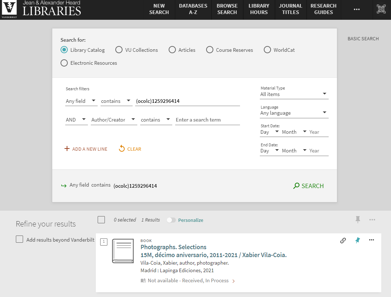Open the Author/Creator field dropdown
391x297 pixels.
pyautogui.click(x=114, y=120)
